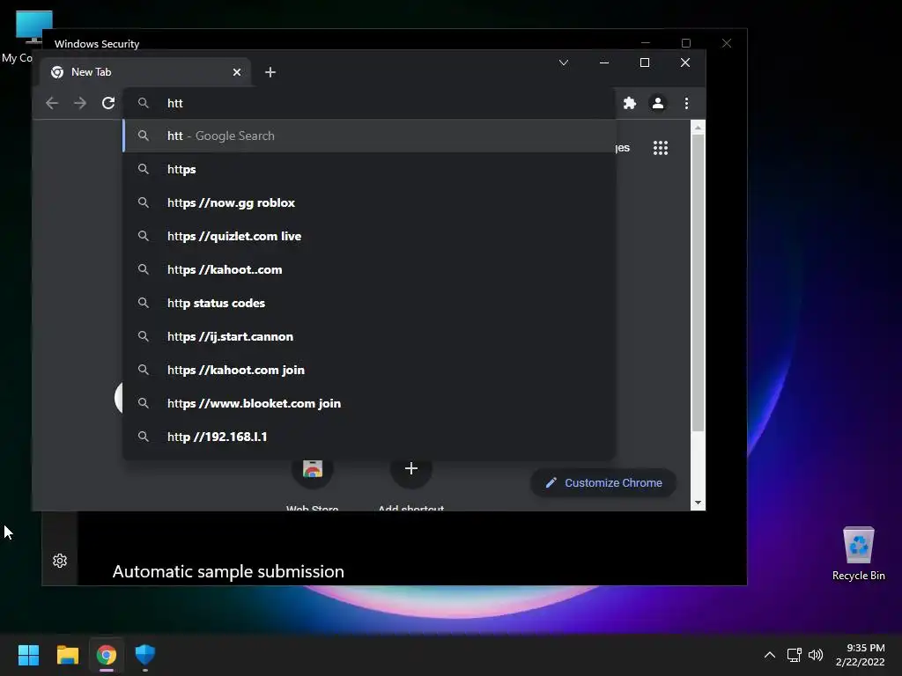Pick the 'https //kahoot.com join' suggestion
The image size is (902, 676).
tap(369, 370)
